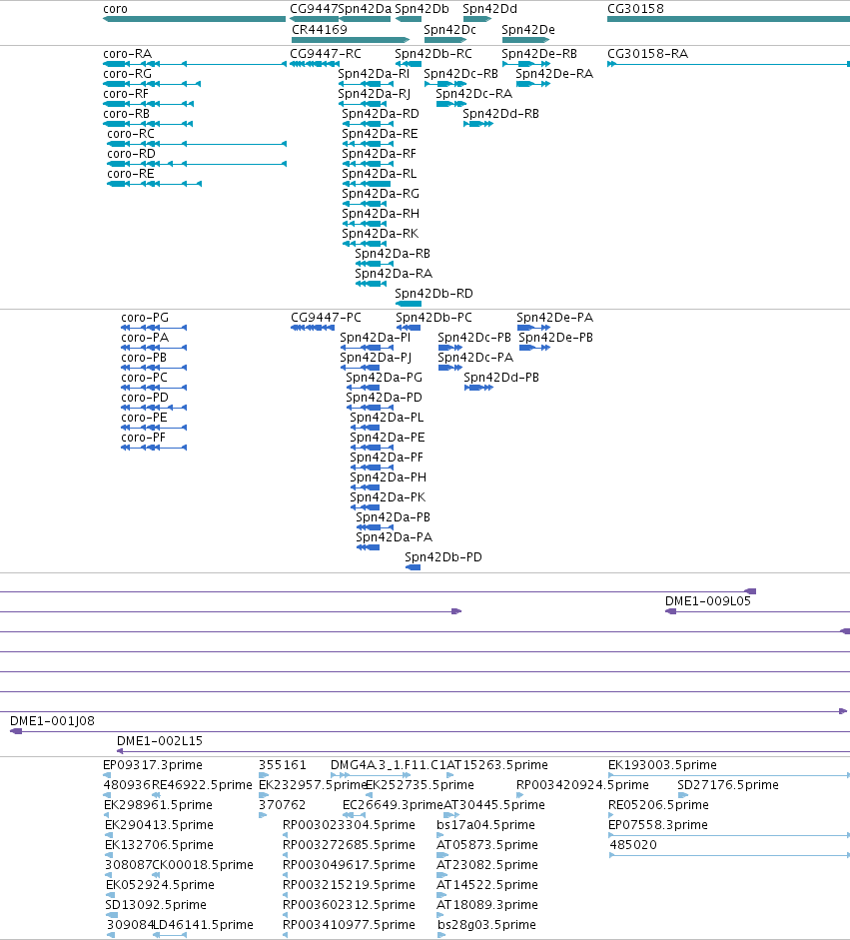Select the 355161 EST label
Image resolution: width=850 pixels, height=940 pixels.
click(283, 765)
